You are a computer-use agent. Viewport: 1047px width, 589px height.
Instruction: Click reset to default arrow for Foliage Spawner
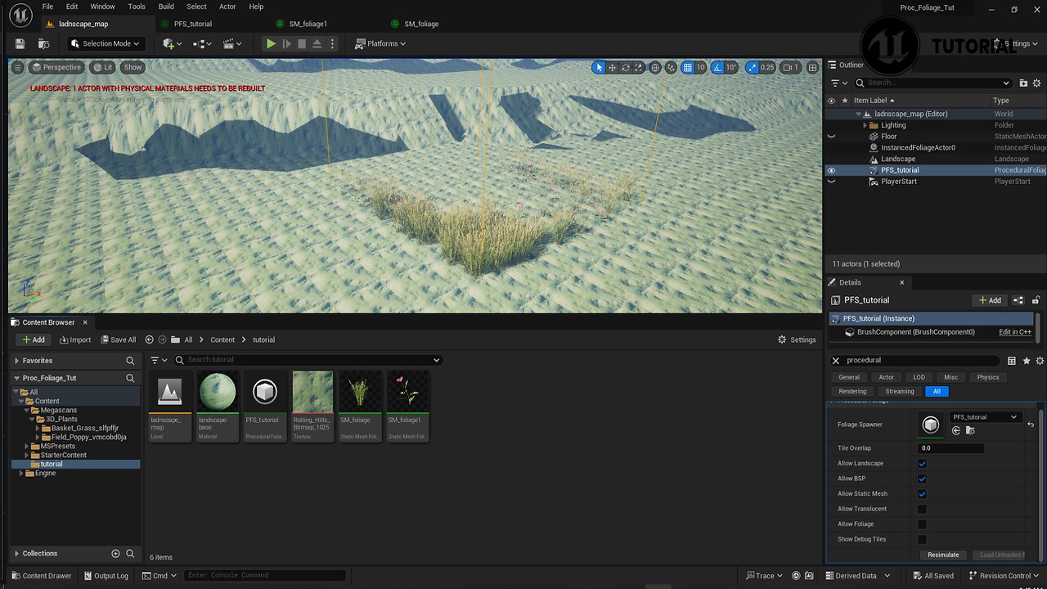click(x=1031, y=425)
